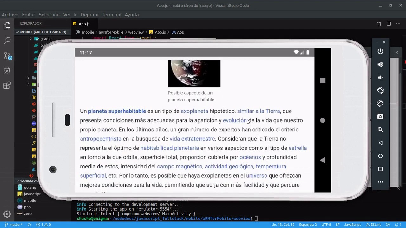
Task: Click aRNforMobile in the breadcrumb
Action: (x=111, y=32)
